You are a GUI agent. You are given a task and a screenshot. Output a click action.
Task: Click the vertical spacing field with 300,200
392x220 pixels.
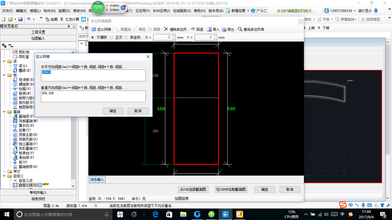pyautogui.click(x=93, y=96)
